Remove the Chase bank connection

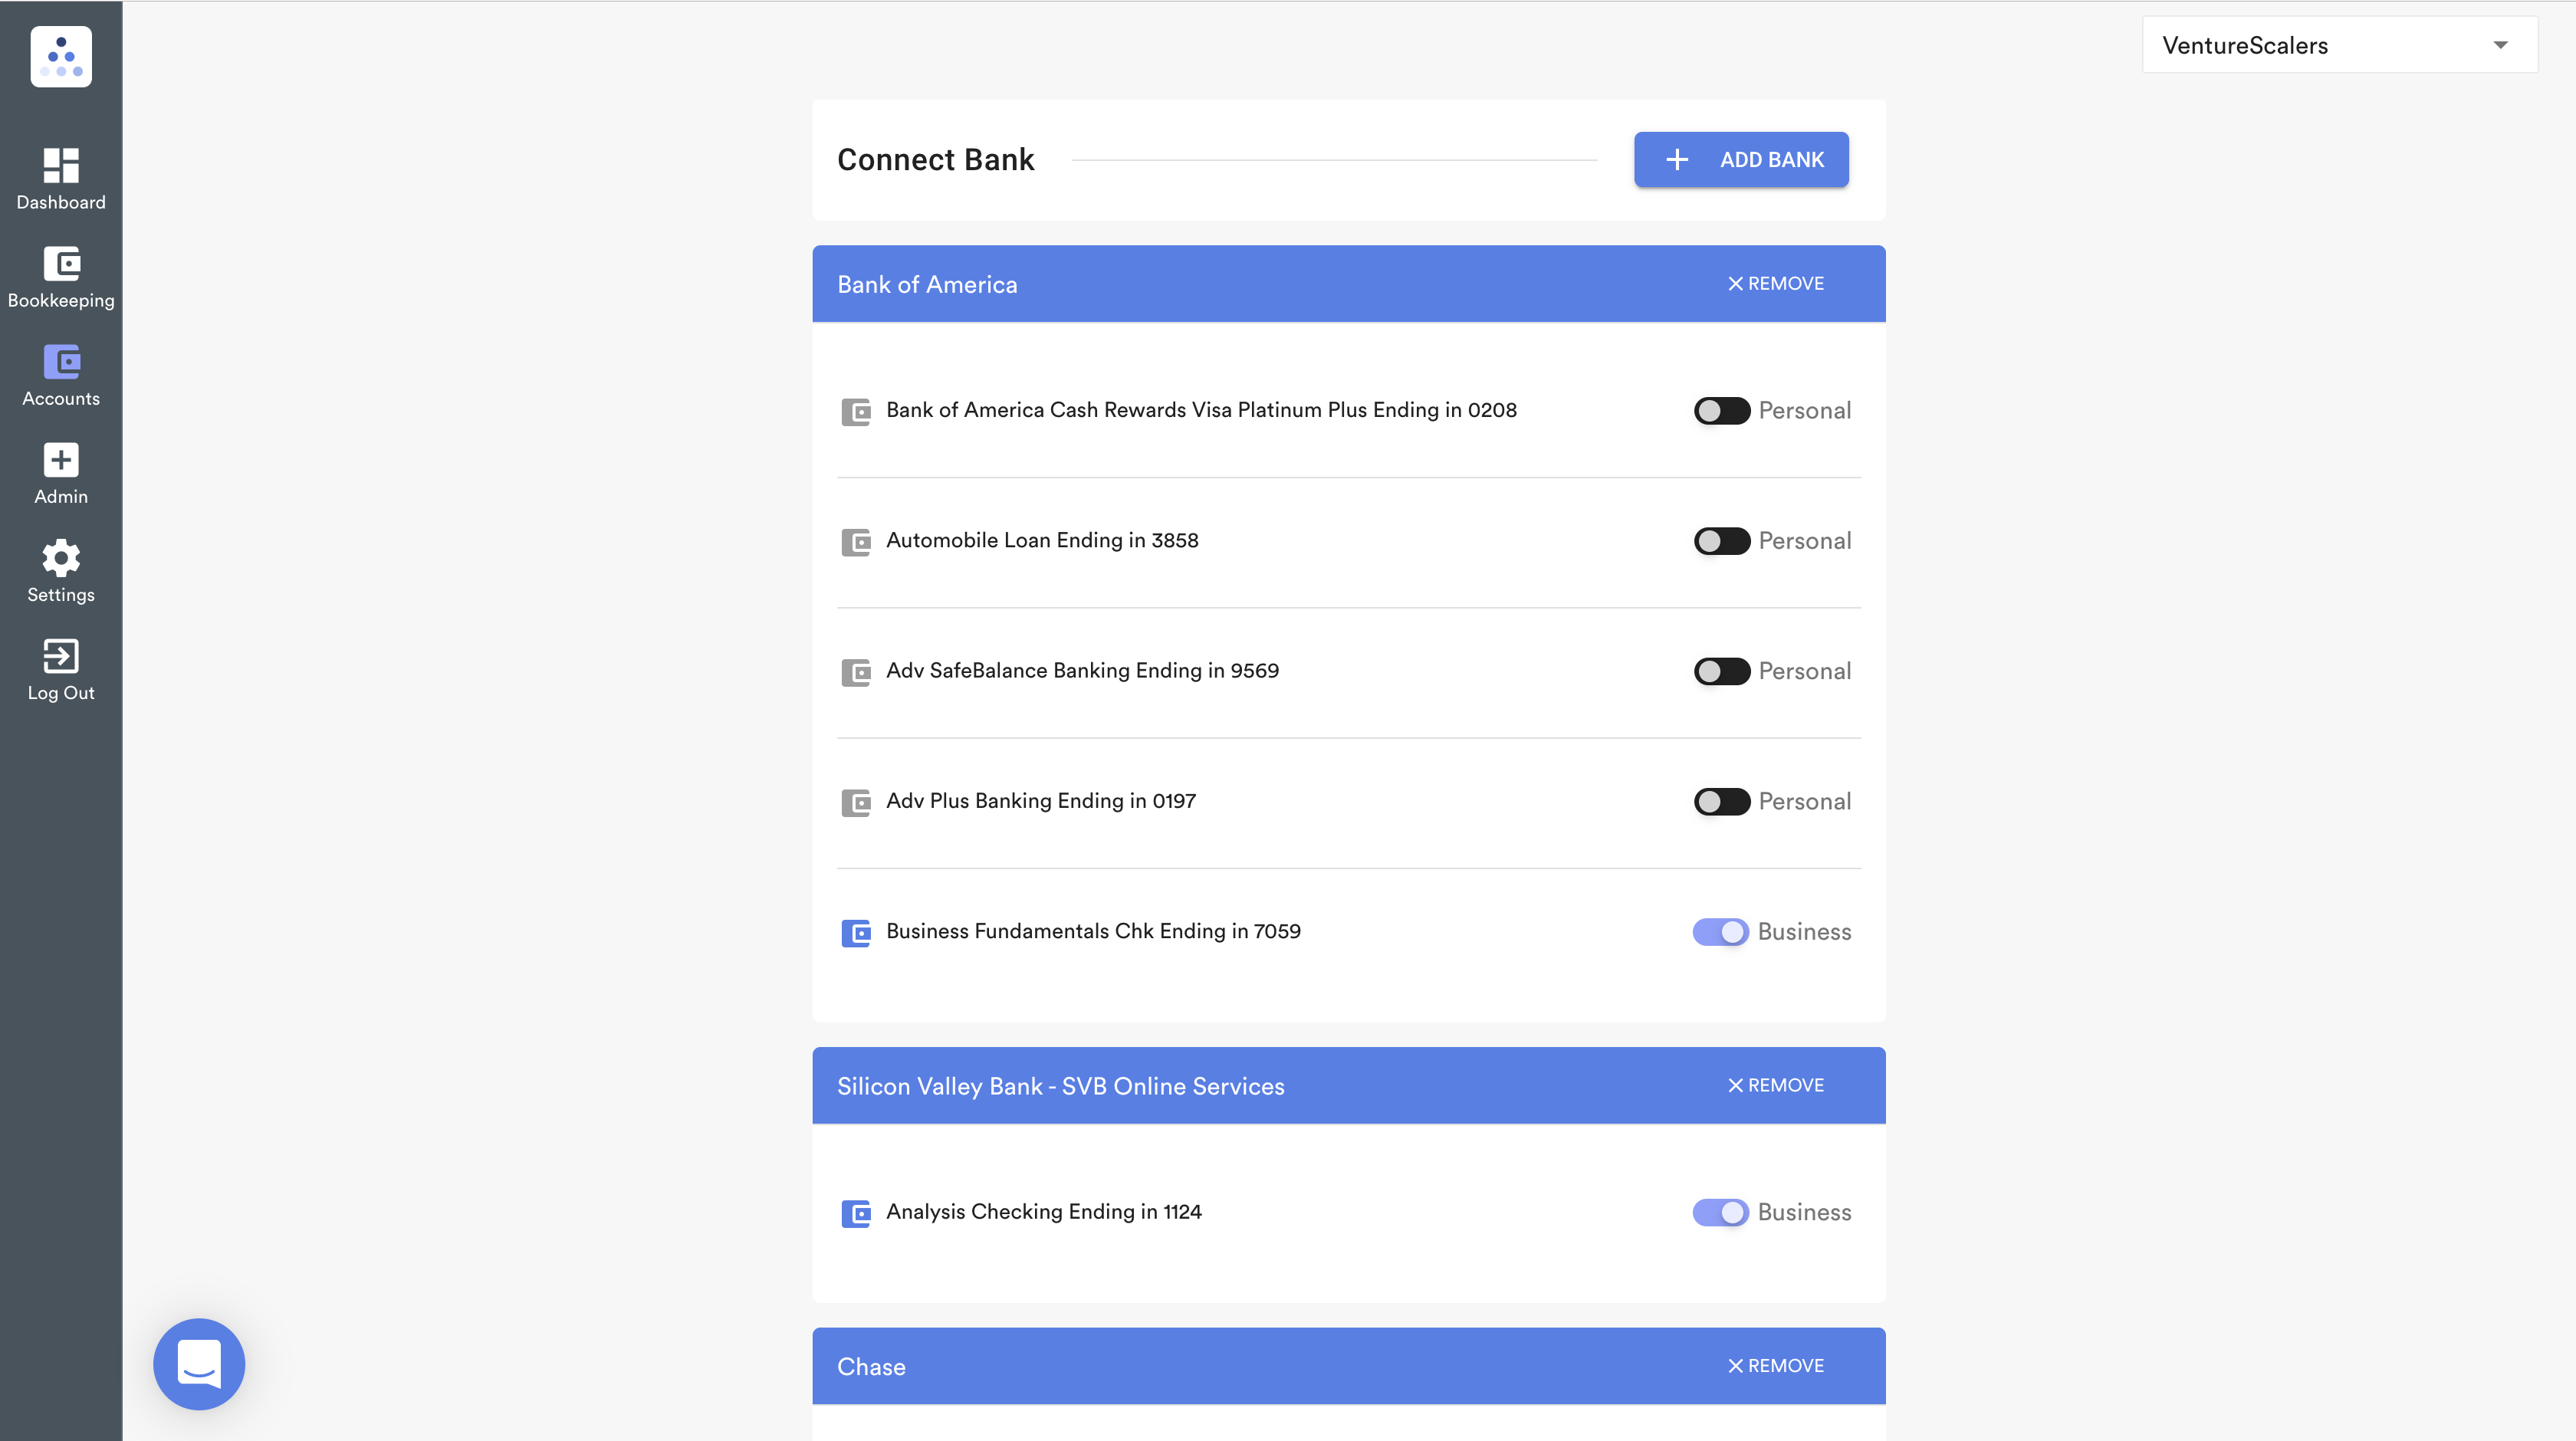[1776, 1366]
